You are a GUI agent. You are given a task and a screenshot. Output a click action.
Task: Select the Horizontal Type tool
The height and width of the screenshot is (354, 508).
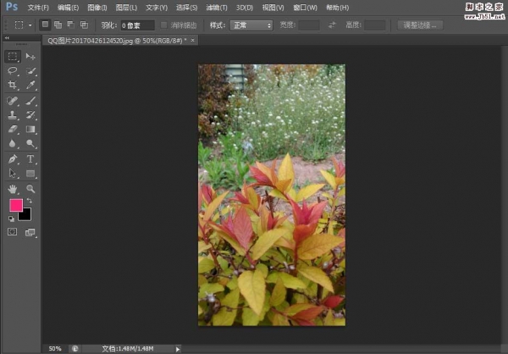(x=30, y=159)
